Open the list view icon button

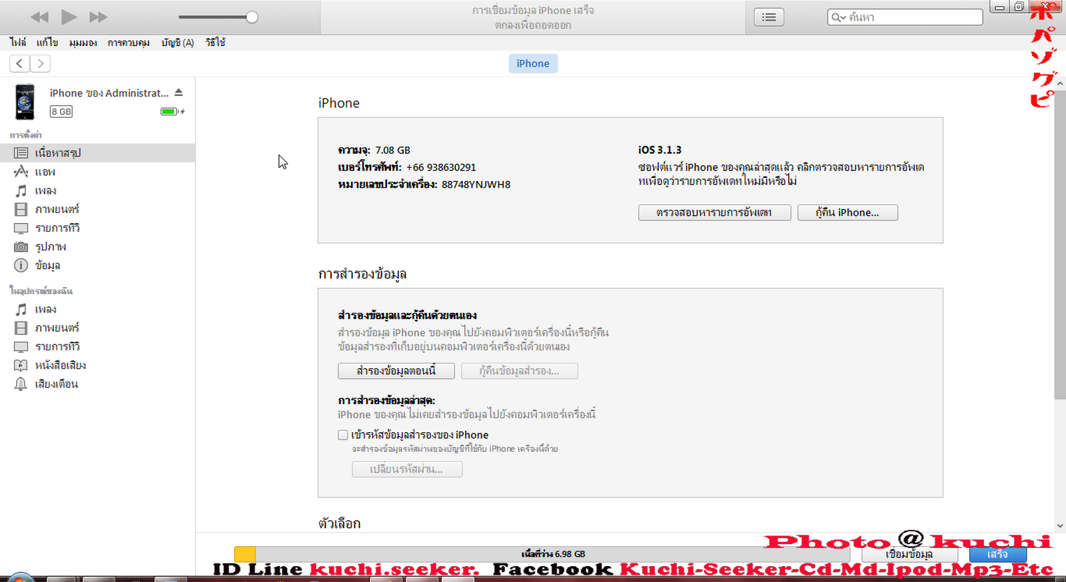click(x=769, y=17)
